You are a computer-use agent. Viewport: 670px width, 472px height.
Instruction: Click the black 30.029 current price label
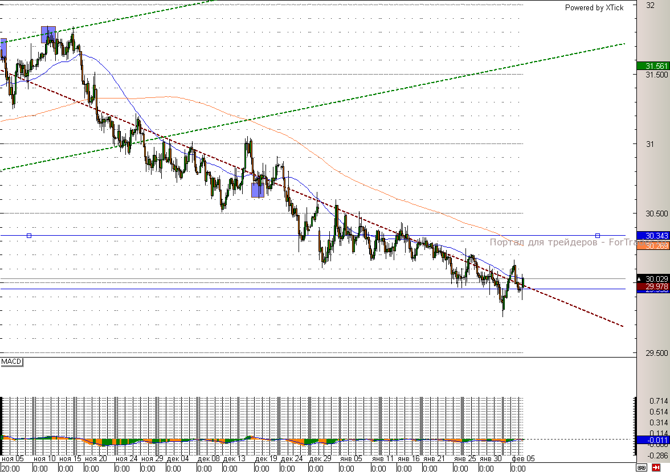click(x=653, y=279)
